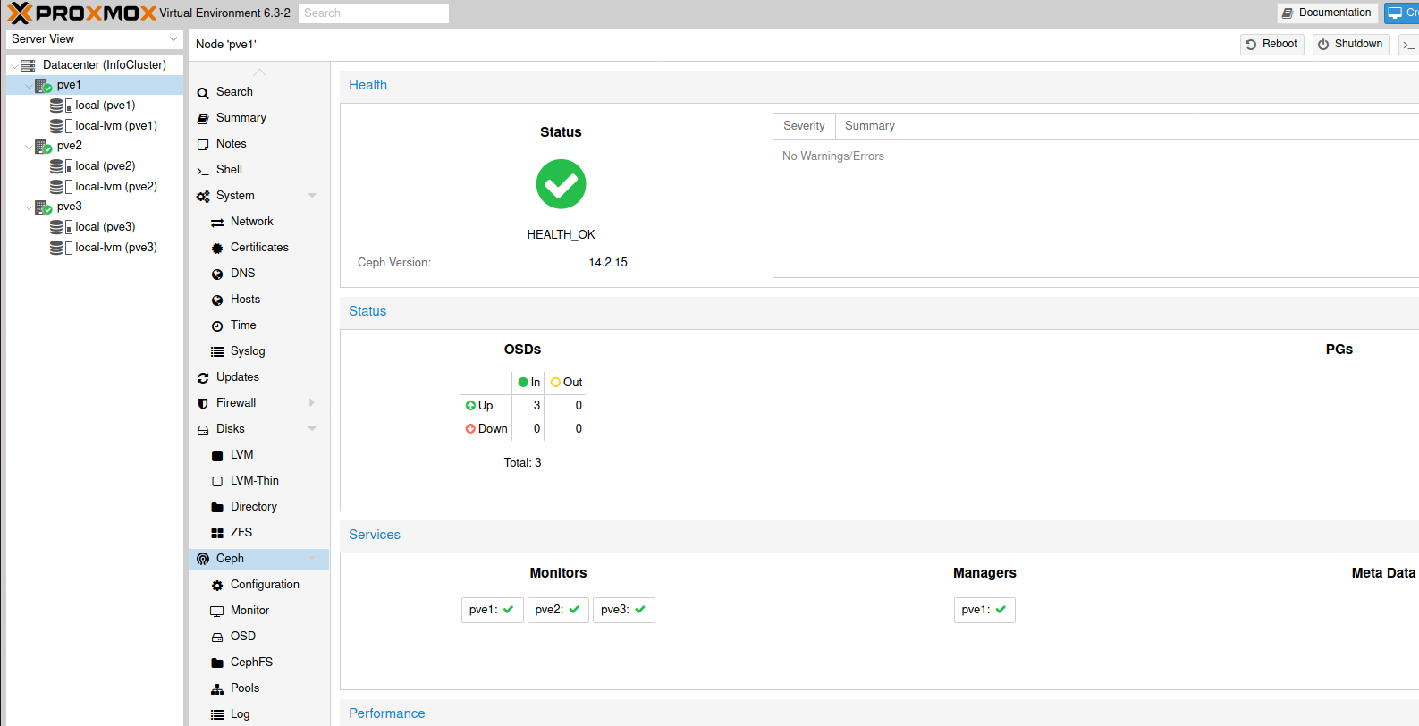Open the Documentation button
Screen dimensions: 1419x726
click(x=1327, y=13)
